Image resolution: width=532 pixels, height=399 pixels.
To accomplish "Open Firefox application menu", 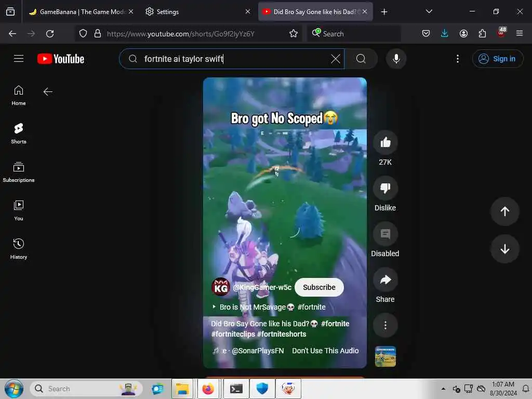I will [x=520, y=34].
